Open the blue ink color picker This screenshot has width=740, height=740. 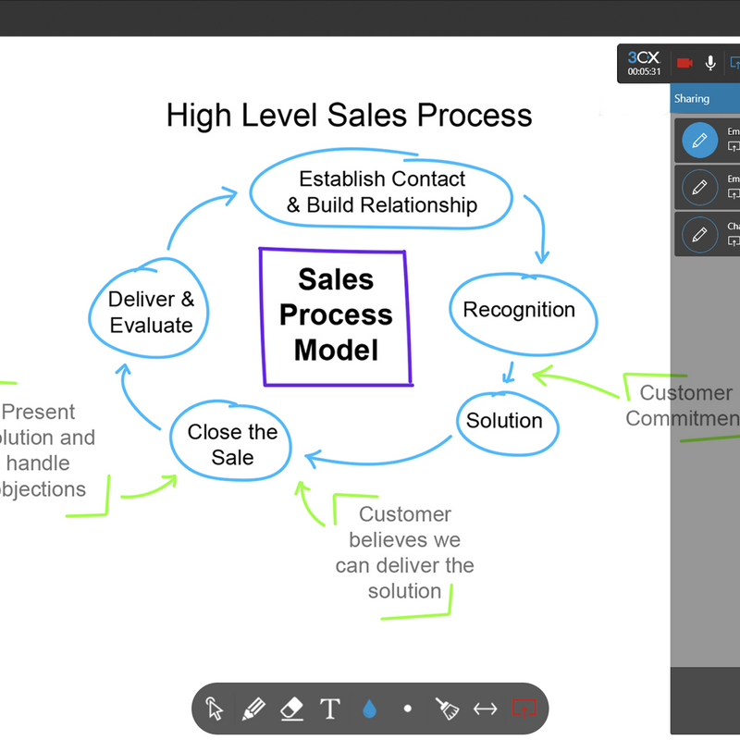click(369, 709)
